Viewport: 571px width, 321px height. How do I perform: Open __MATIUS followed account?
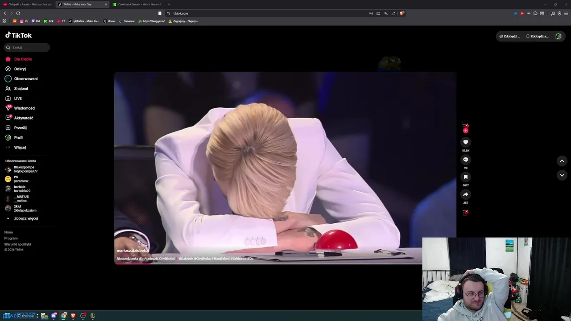[17, 199]
